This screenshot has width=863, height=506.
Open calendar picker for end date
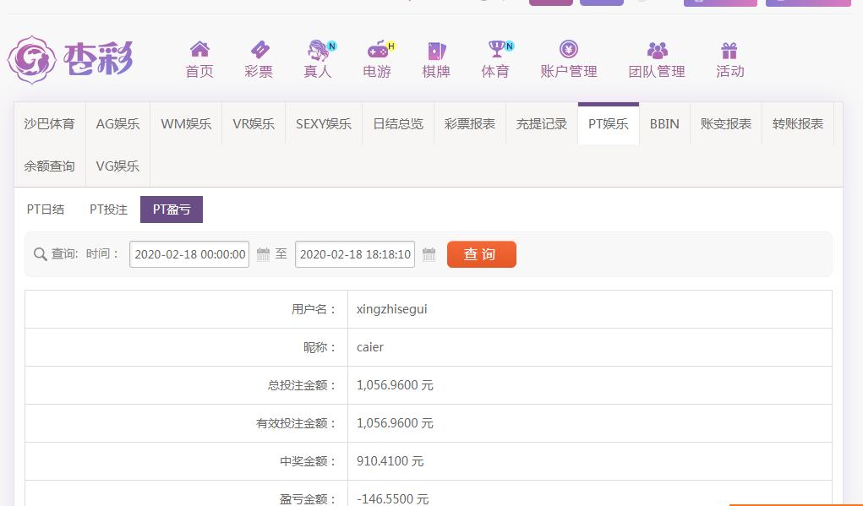tap(429, 254)
